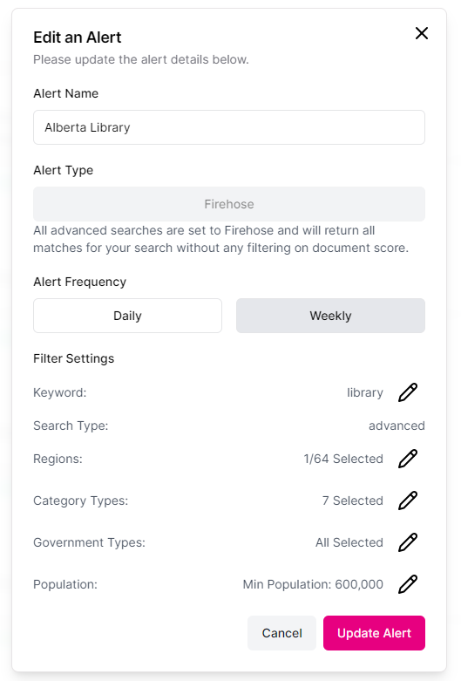This screenshot has height=681, width=461.
Task: Click the 7 Selected category value
Action: (352, 501)
